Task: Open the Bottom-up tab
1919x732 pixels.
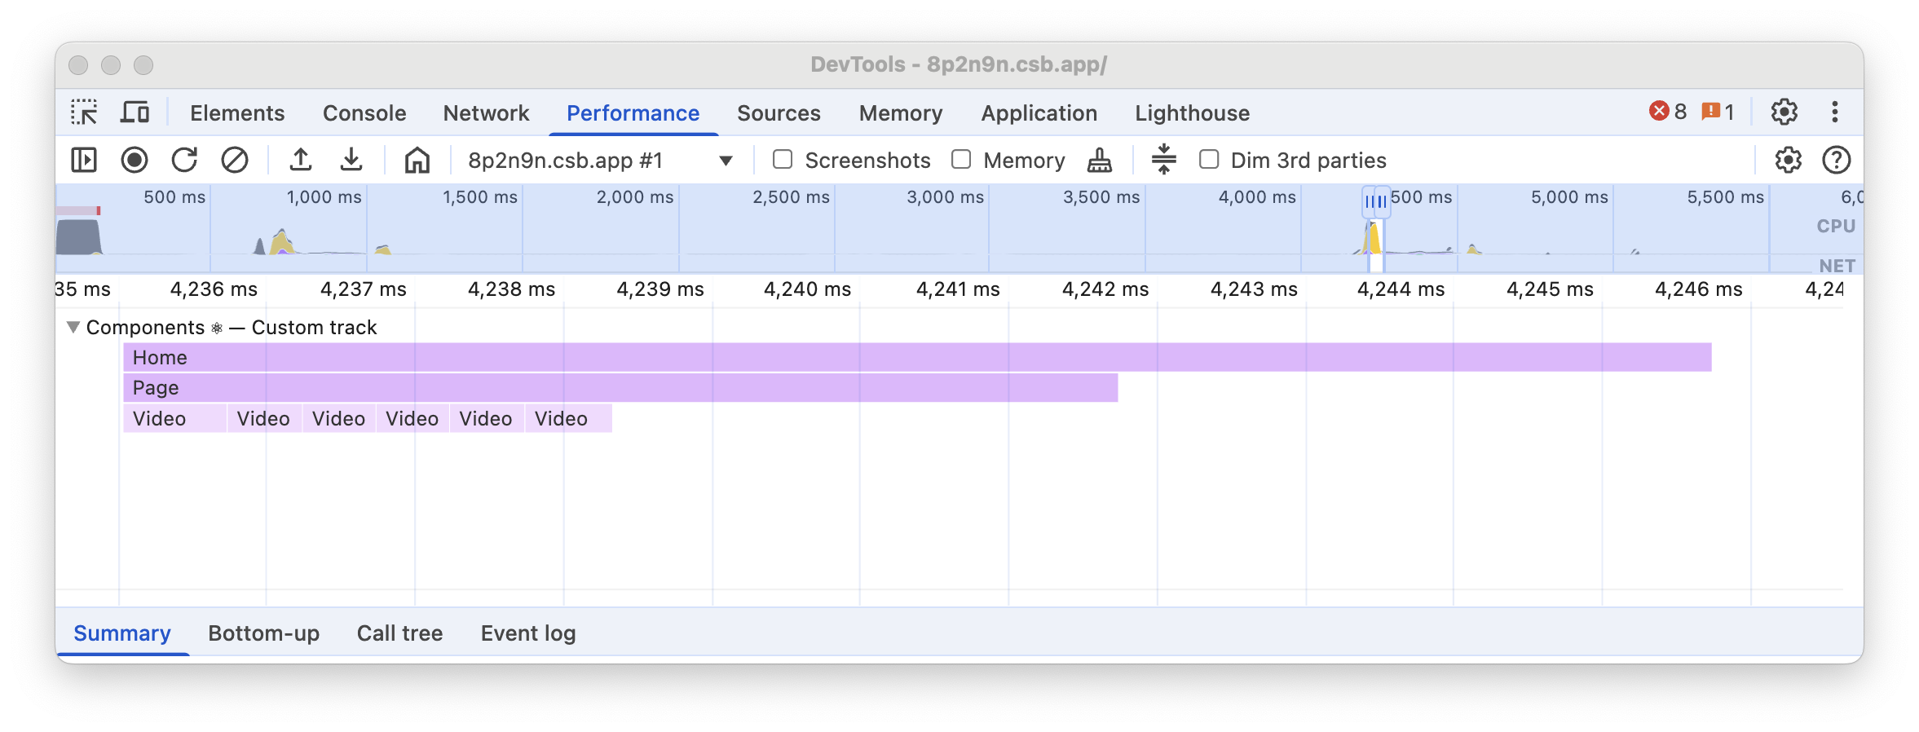Action: 263,633
